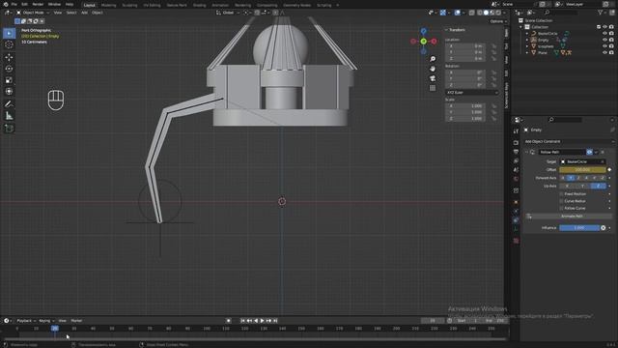Open the World properties tab icon

pos(516,179)
